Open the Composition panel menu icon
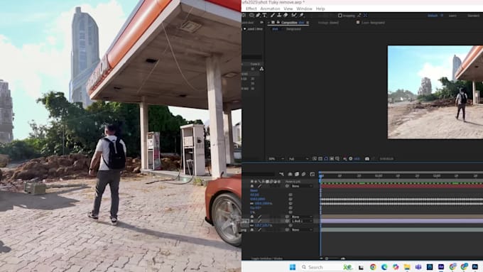The width and height of the screenshot is (483, 272). [308, 23]
